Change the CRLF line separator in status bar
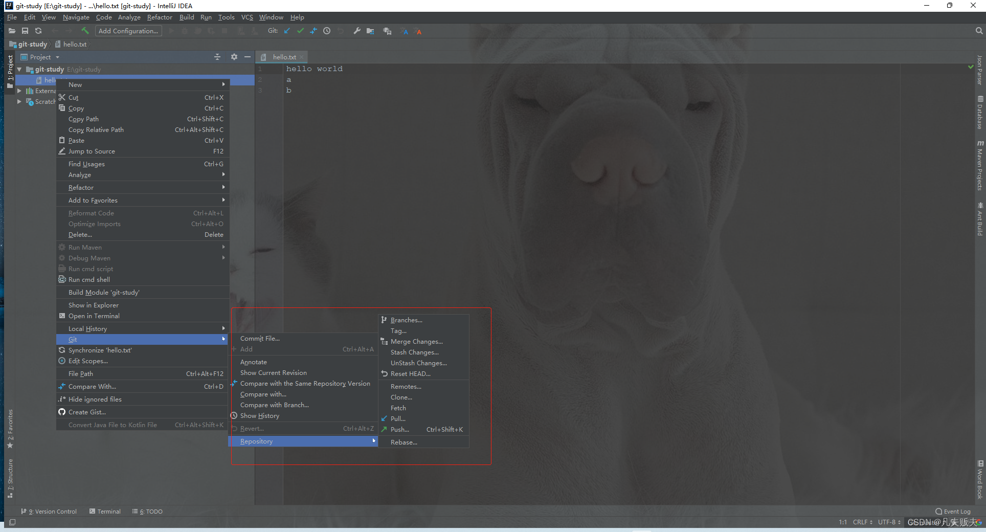 [862, 522]
